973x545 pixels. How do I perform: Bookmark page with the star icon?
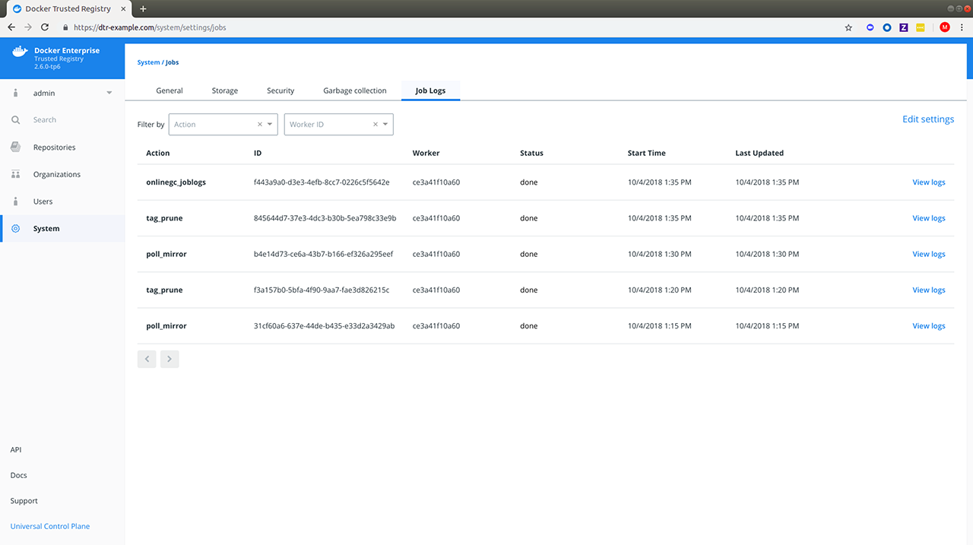(848, 27)
